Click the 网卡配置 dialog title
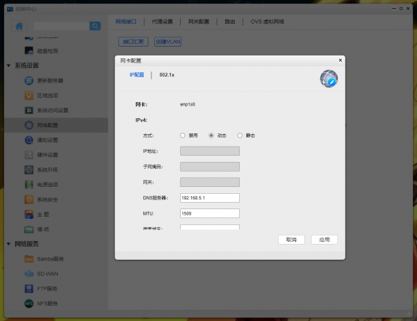This screenshot has width=417, height=321. pos(131,60)
